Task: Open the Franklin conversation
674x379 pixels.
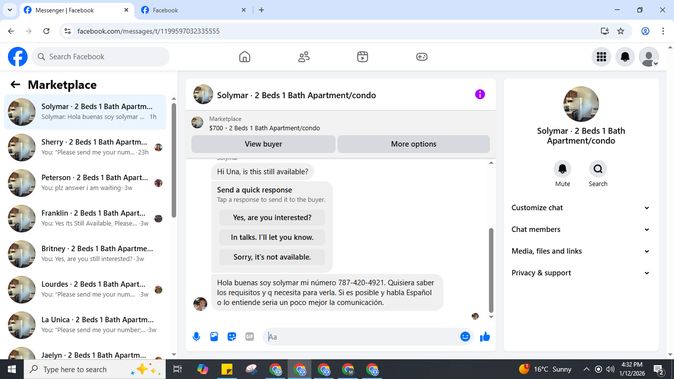Action: click(85, 219)
